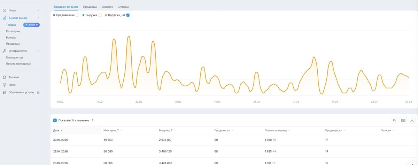
Task: Expand the Ниши section chevron
Action: [x=38, y=11]
